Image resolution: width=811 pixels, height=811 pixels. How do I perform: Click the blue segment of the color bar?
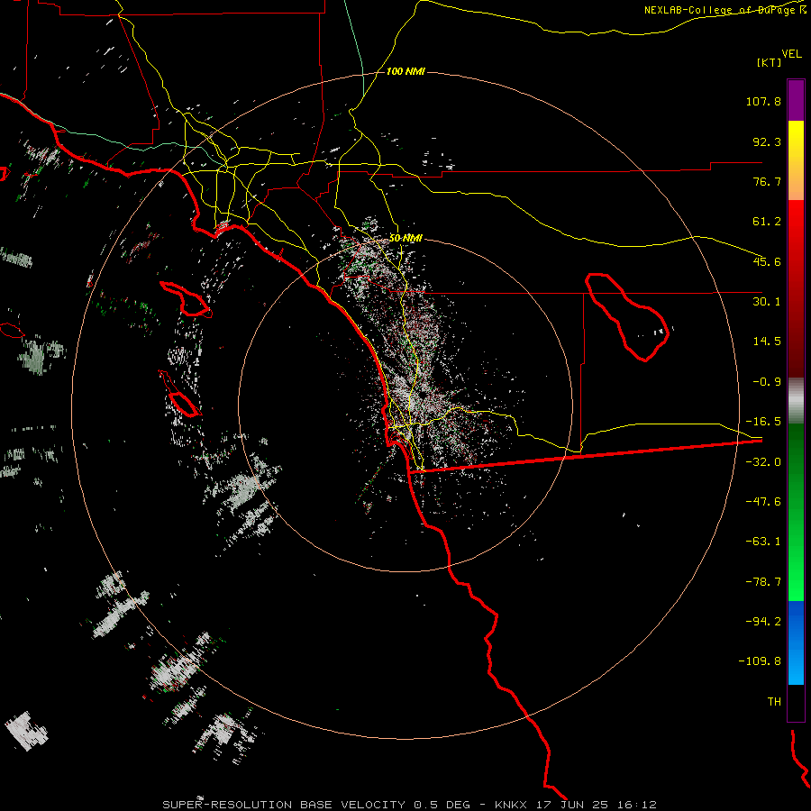pyautogui.click(x=796, y=642)
